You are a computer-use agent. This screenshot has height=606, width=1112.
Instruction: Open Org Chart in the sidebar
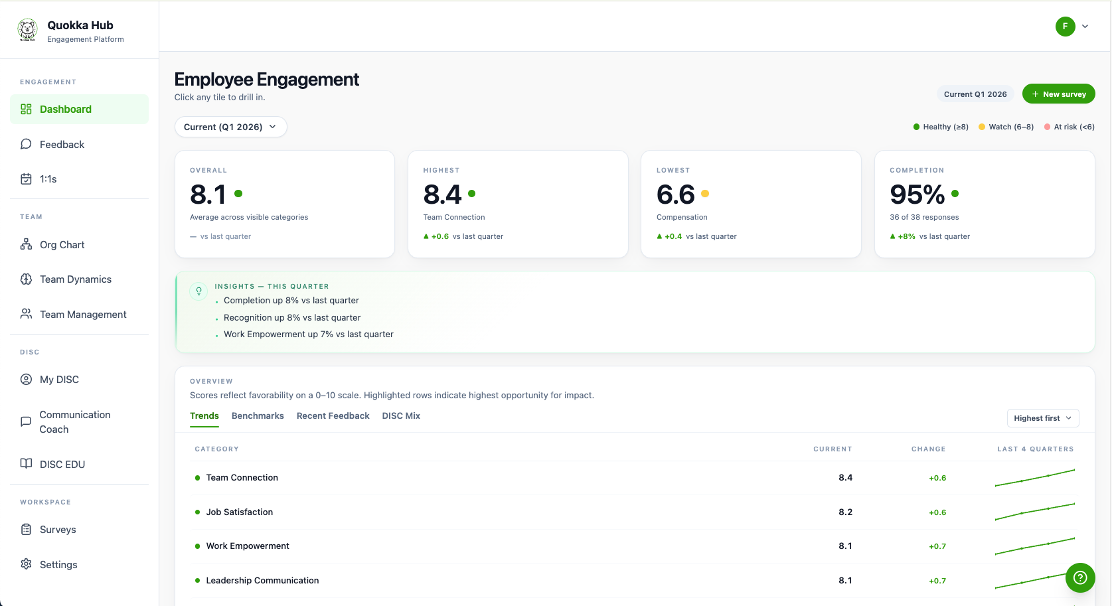pos(79,244)
